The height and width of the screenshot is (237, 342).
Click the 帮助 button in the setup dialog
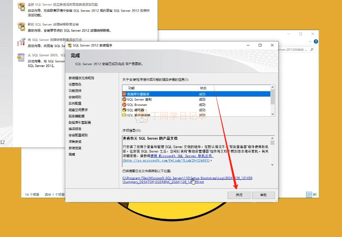pyautogui.click(x=263, y=195)
